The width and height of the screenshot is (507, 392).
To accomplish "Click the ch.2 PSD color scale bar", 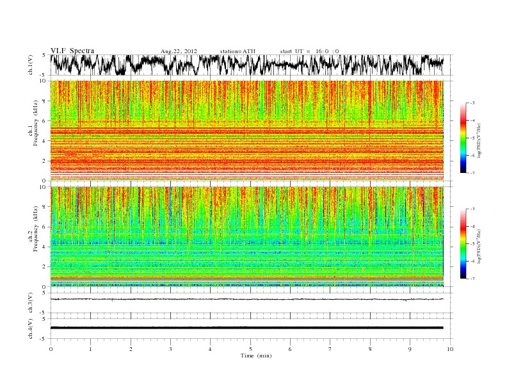I will 463,244.
